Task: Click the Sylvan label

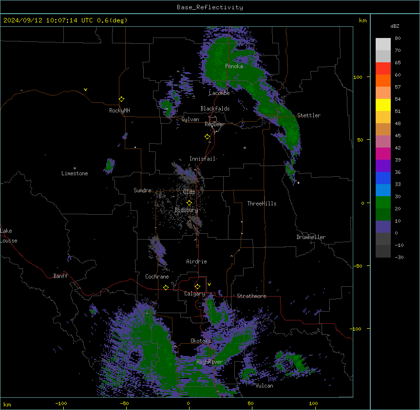Action: pyautogui.click(x=190, y=119)
